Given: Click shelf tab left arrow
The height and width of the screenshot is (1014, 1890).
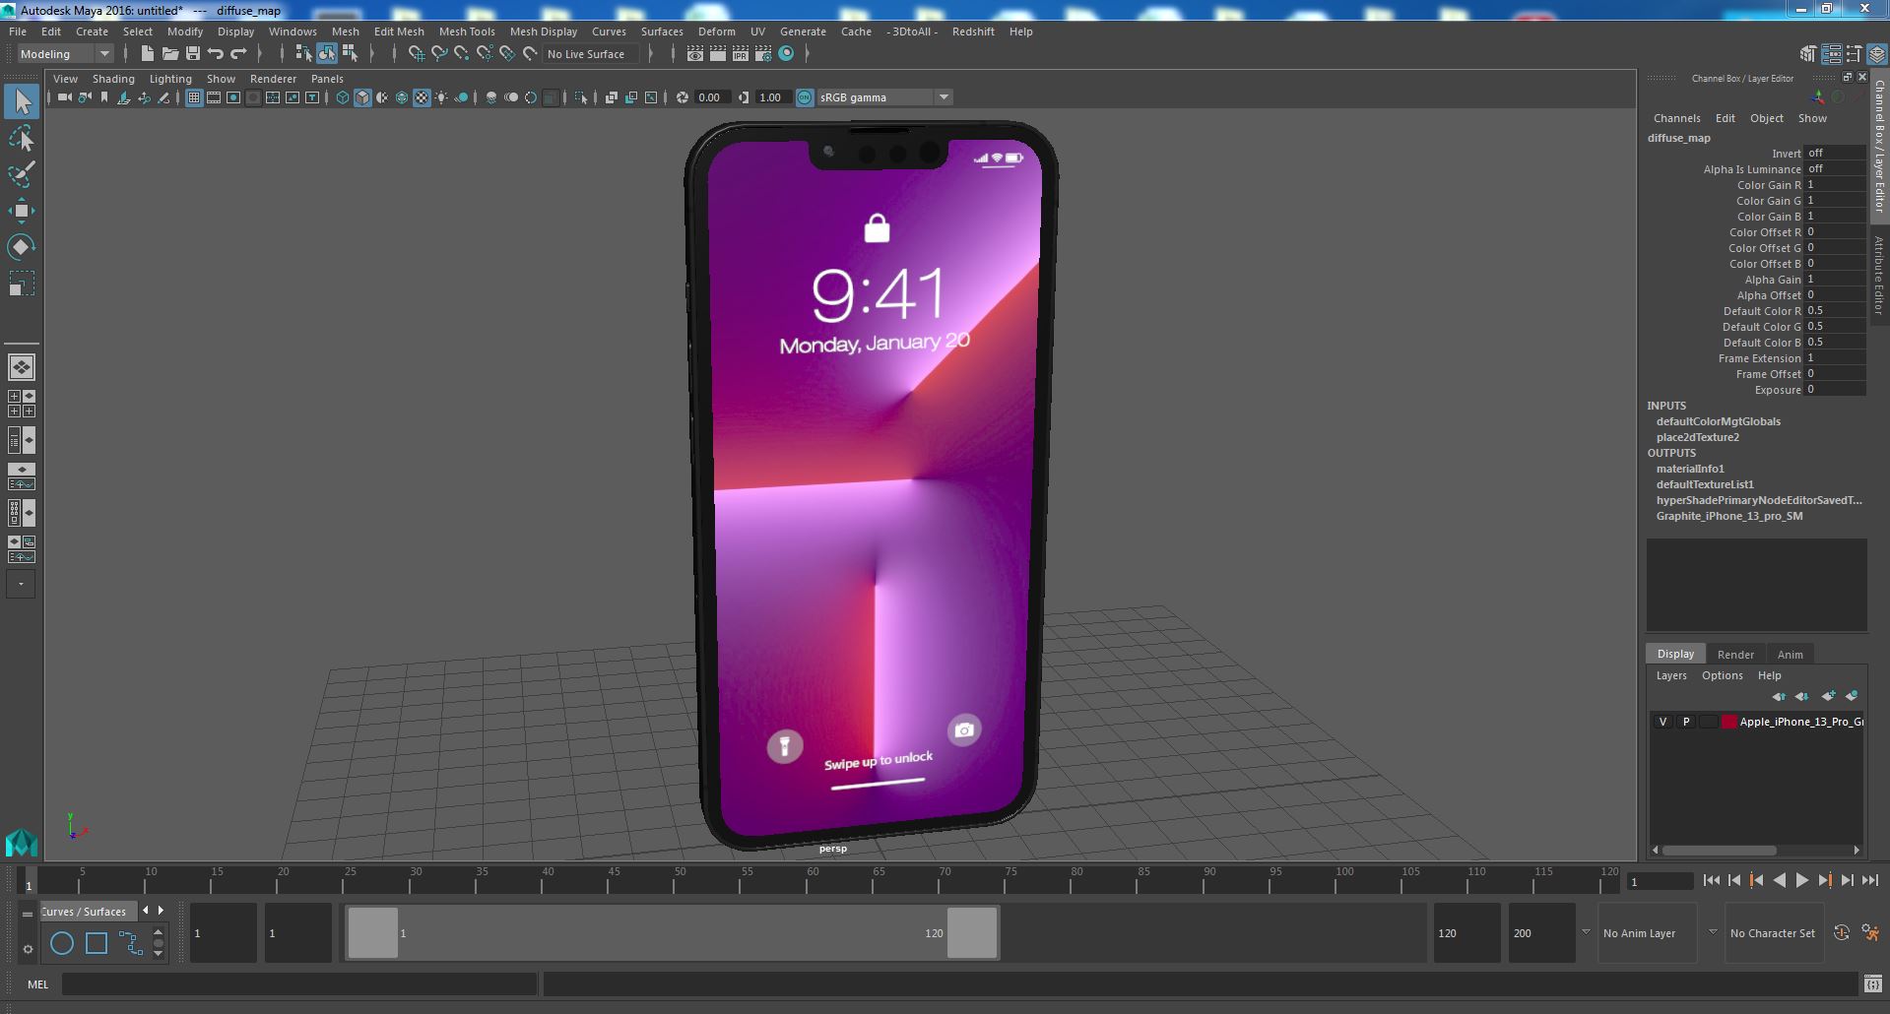Looking at the screenshot, I should [x=146, y=911].
